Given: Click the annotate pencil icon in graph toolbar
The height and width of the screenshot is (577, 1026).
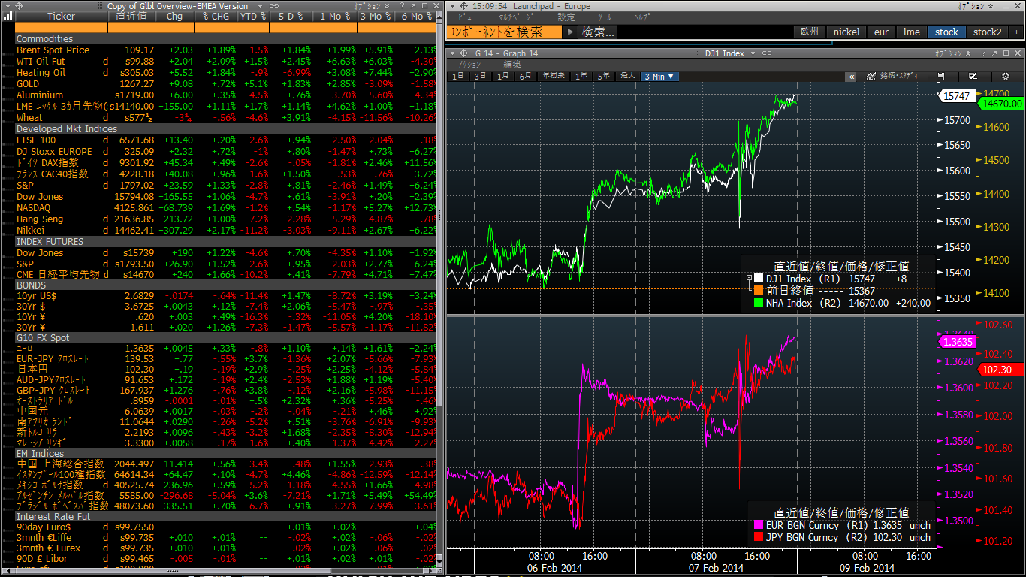Looking at the screenshot, I should tap(973, 77).
